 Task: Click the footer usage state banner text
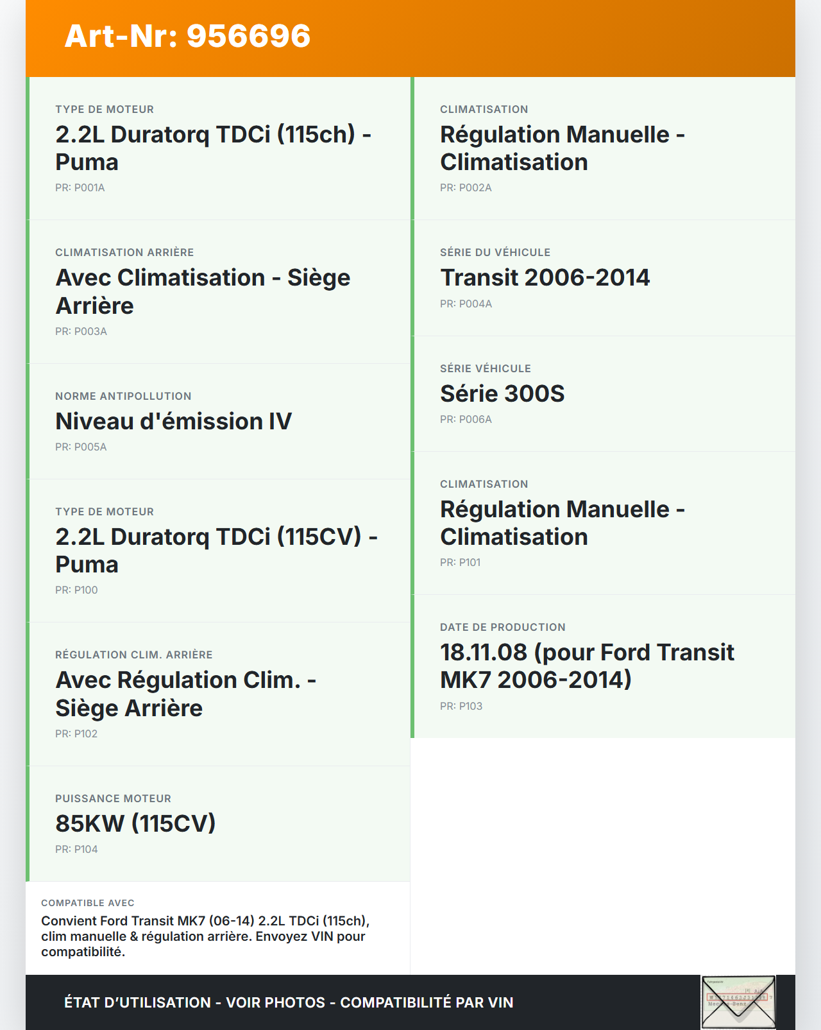pos(289,1002)
